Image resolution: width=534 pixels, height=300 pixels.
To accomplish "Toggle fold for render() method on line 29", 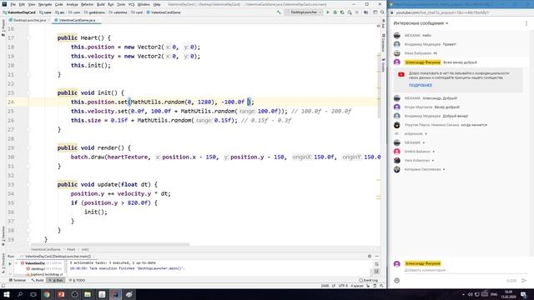I will 28,148.
